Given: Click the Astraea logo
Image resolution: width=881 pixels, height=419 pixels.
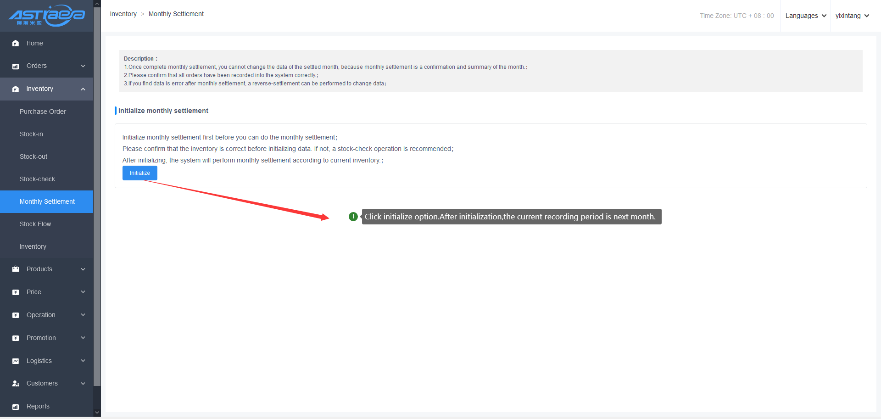Looking at the screenshot, I should pyautogui.click(x=46, y=16).
